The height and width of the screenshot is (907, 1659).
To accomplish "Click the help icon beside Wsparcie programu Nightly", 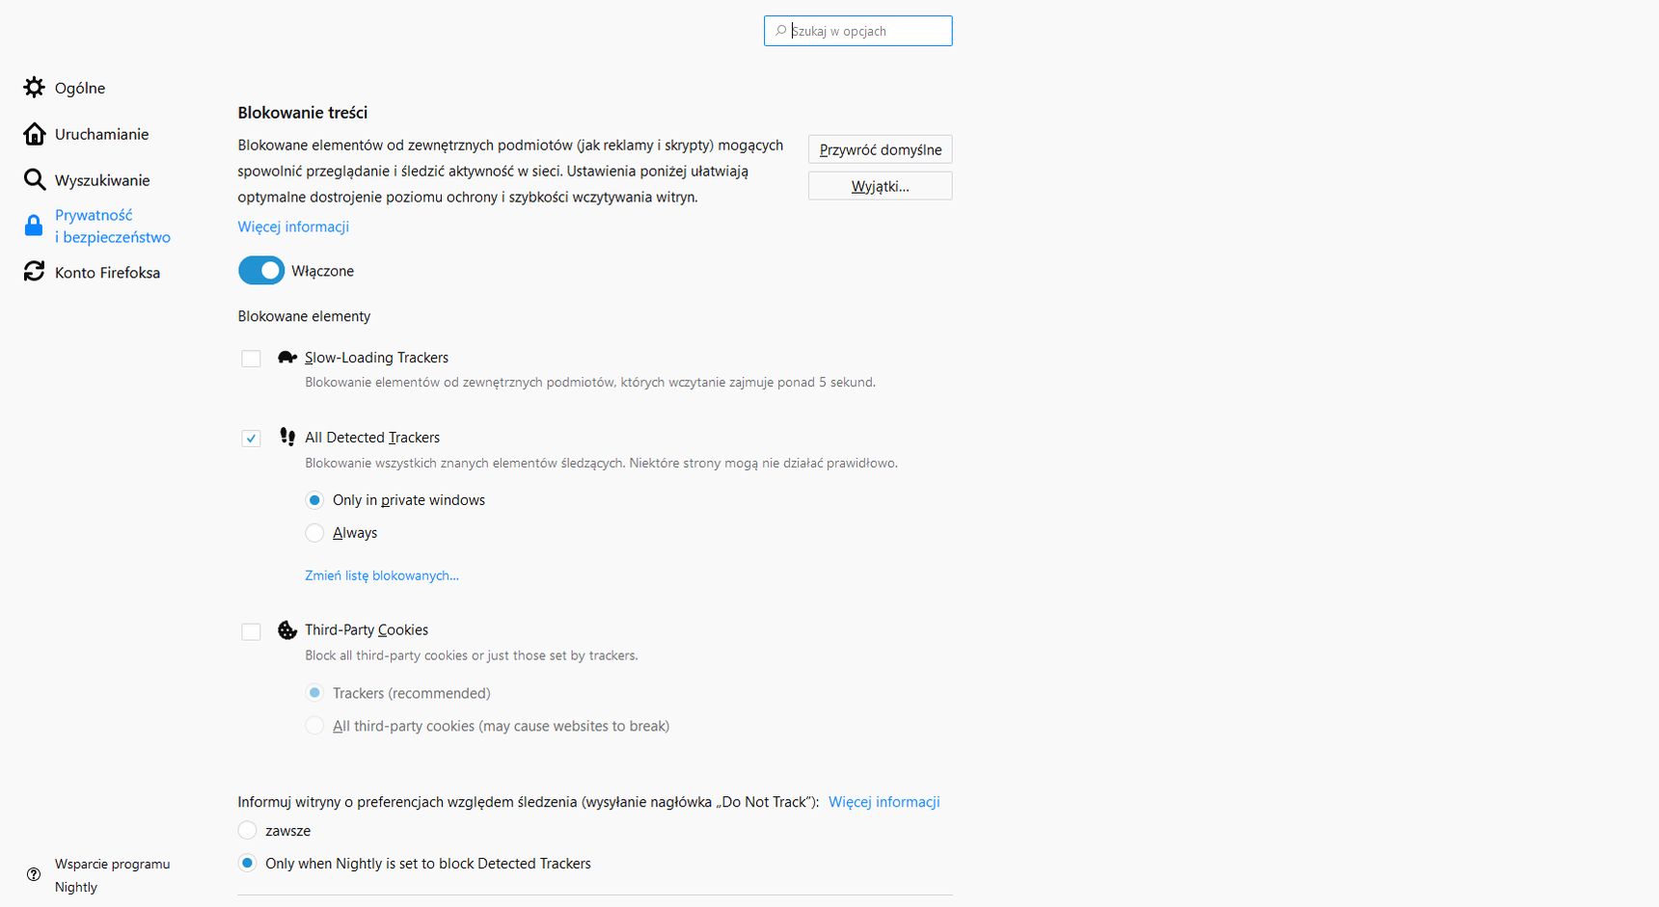I will (x=34, y=874).
